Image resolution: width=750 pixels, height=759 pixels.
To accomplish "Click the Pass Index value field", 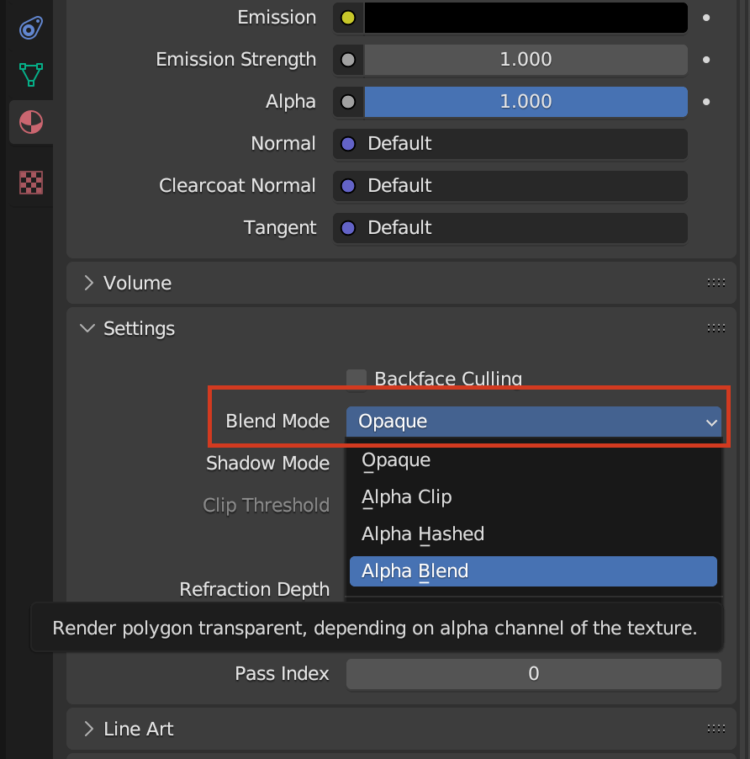I will click(533, 674).
